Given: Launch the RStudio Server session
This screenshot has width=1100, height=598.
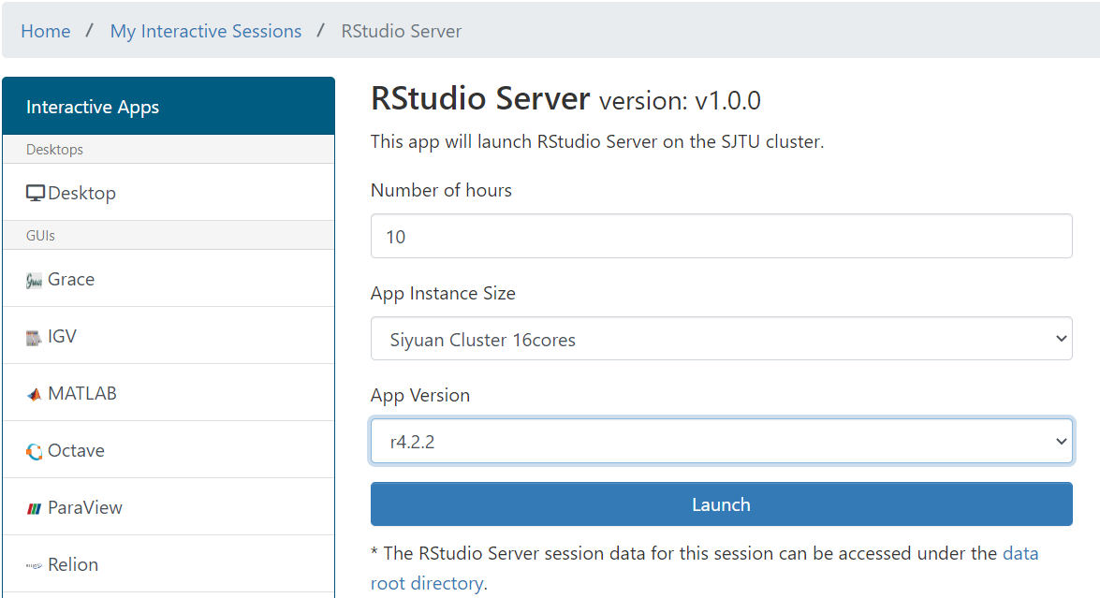Looking at the screenshot, I should (x=721, y=504).
